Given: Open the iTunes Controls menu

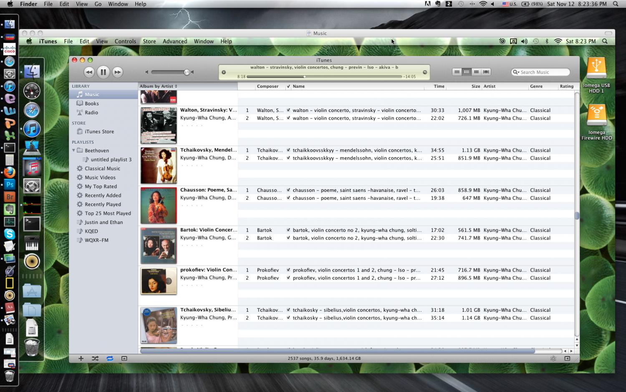Looking at the screenshot, I should point(125,41).
